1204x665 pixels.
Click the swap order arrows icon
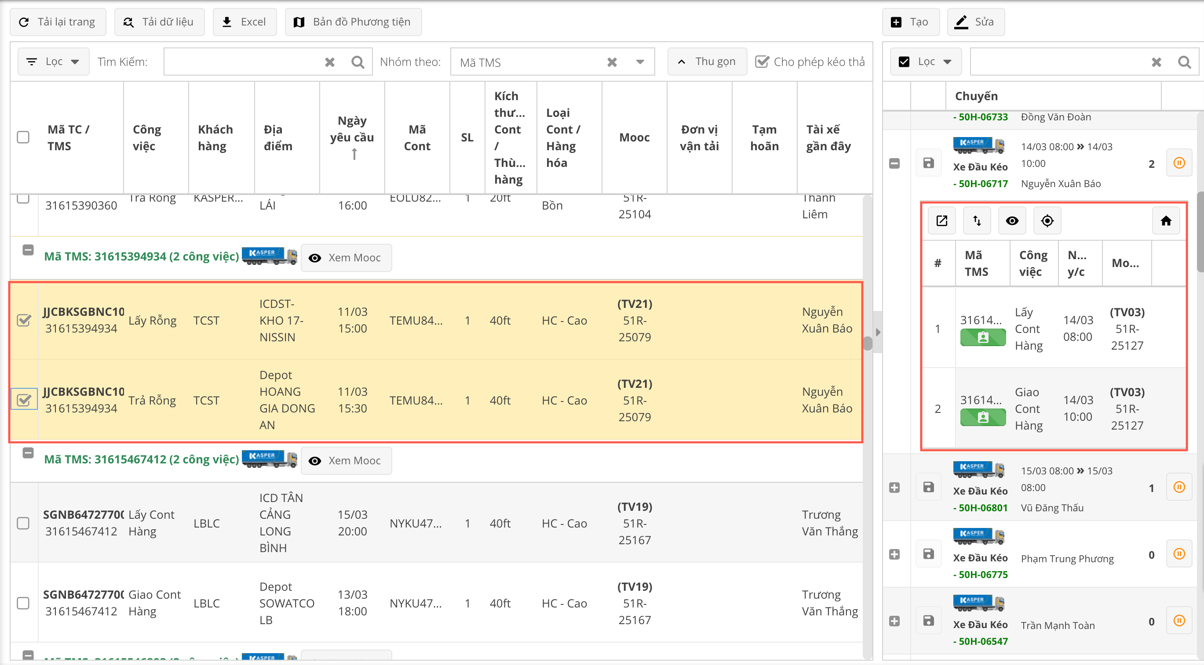click(x=977, y=220)
